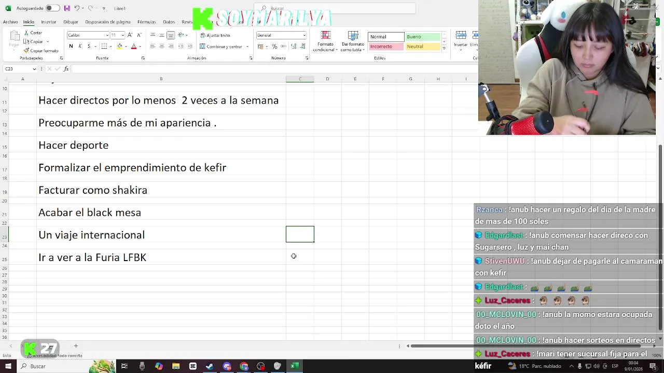The image size is (664, 373).
Task: Apply the Neutral cell style
Action: [x=423, y=47]
